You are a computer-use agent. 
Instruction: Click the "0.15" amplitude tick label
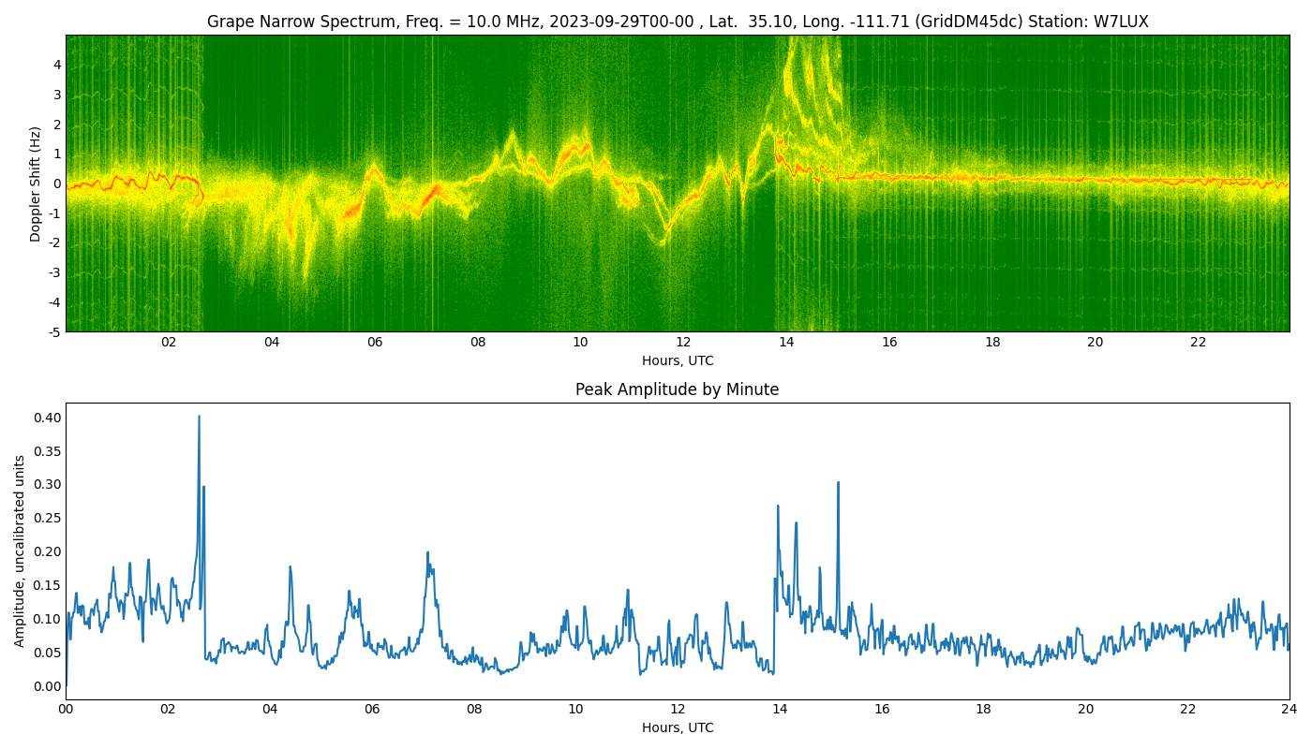[49, 585]
